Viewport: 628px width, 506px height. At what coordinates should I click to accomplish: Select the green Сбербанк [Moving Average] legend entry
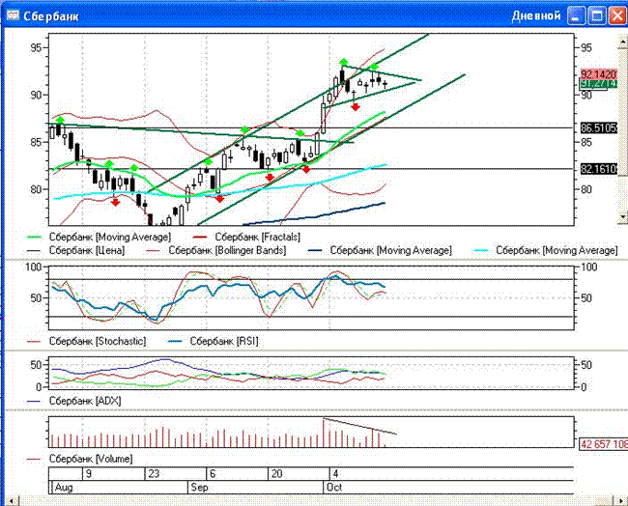pyautogui.click(x=99, y=237)
